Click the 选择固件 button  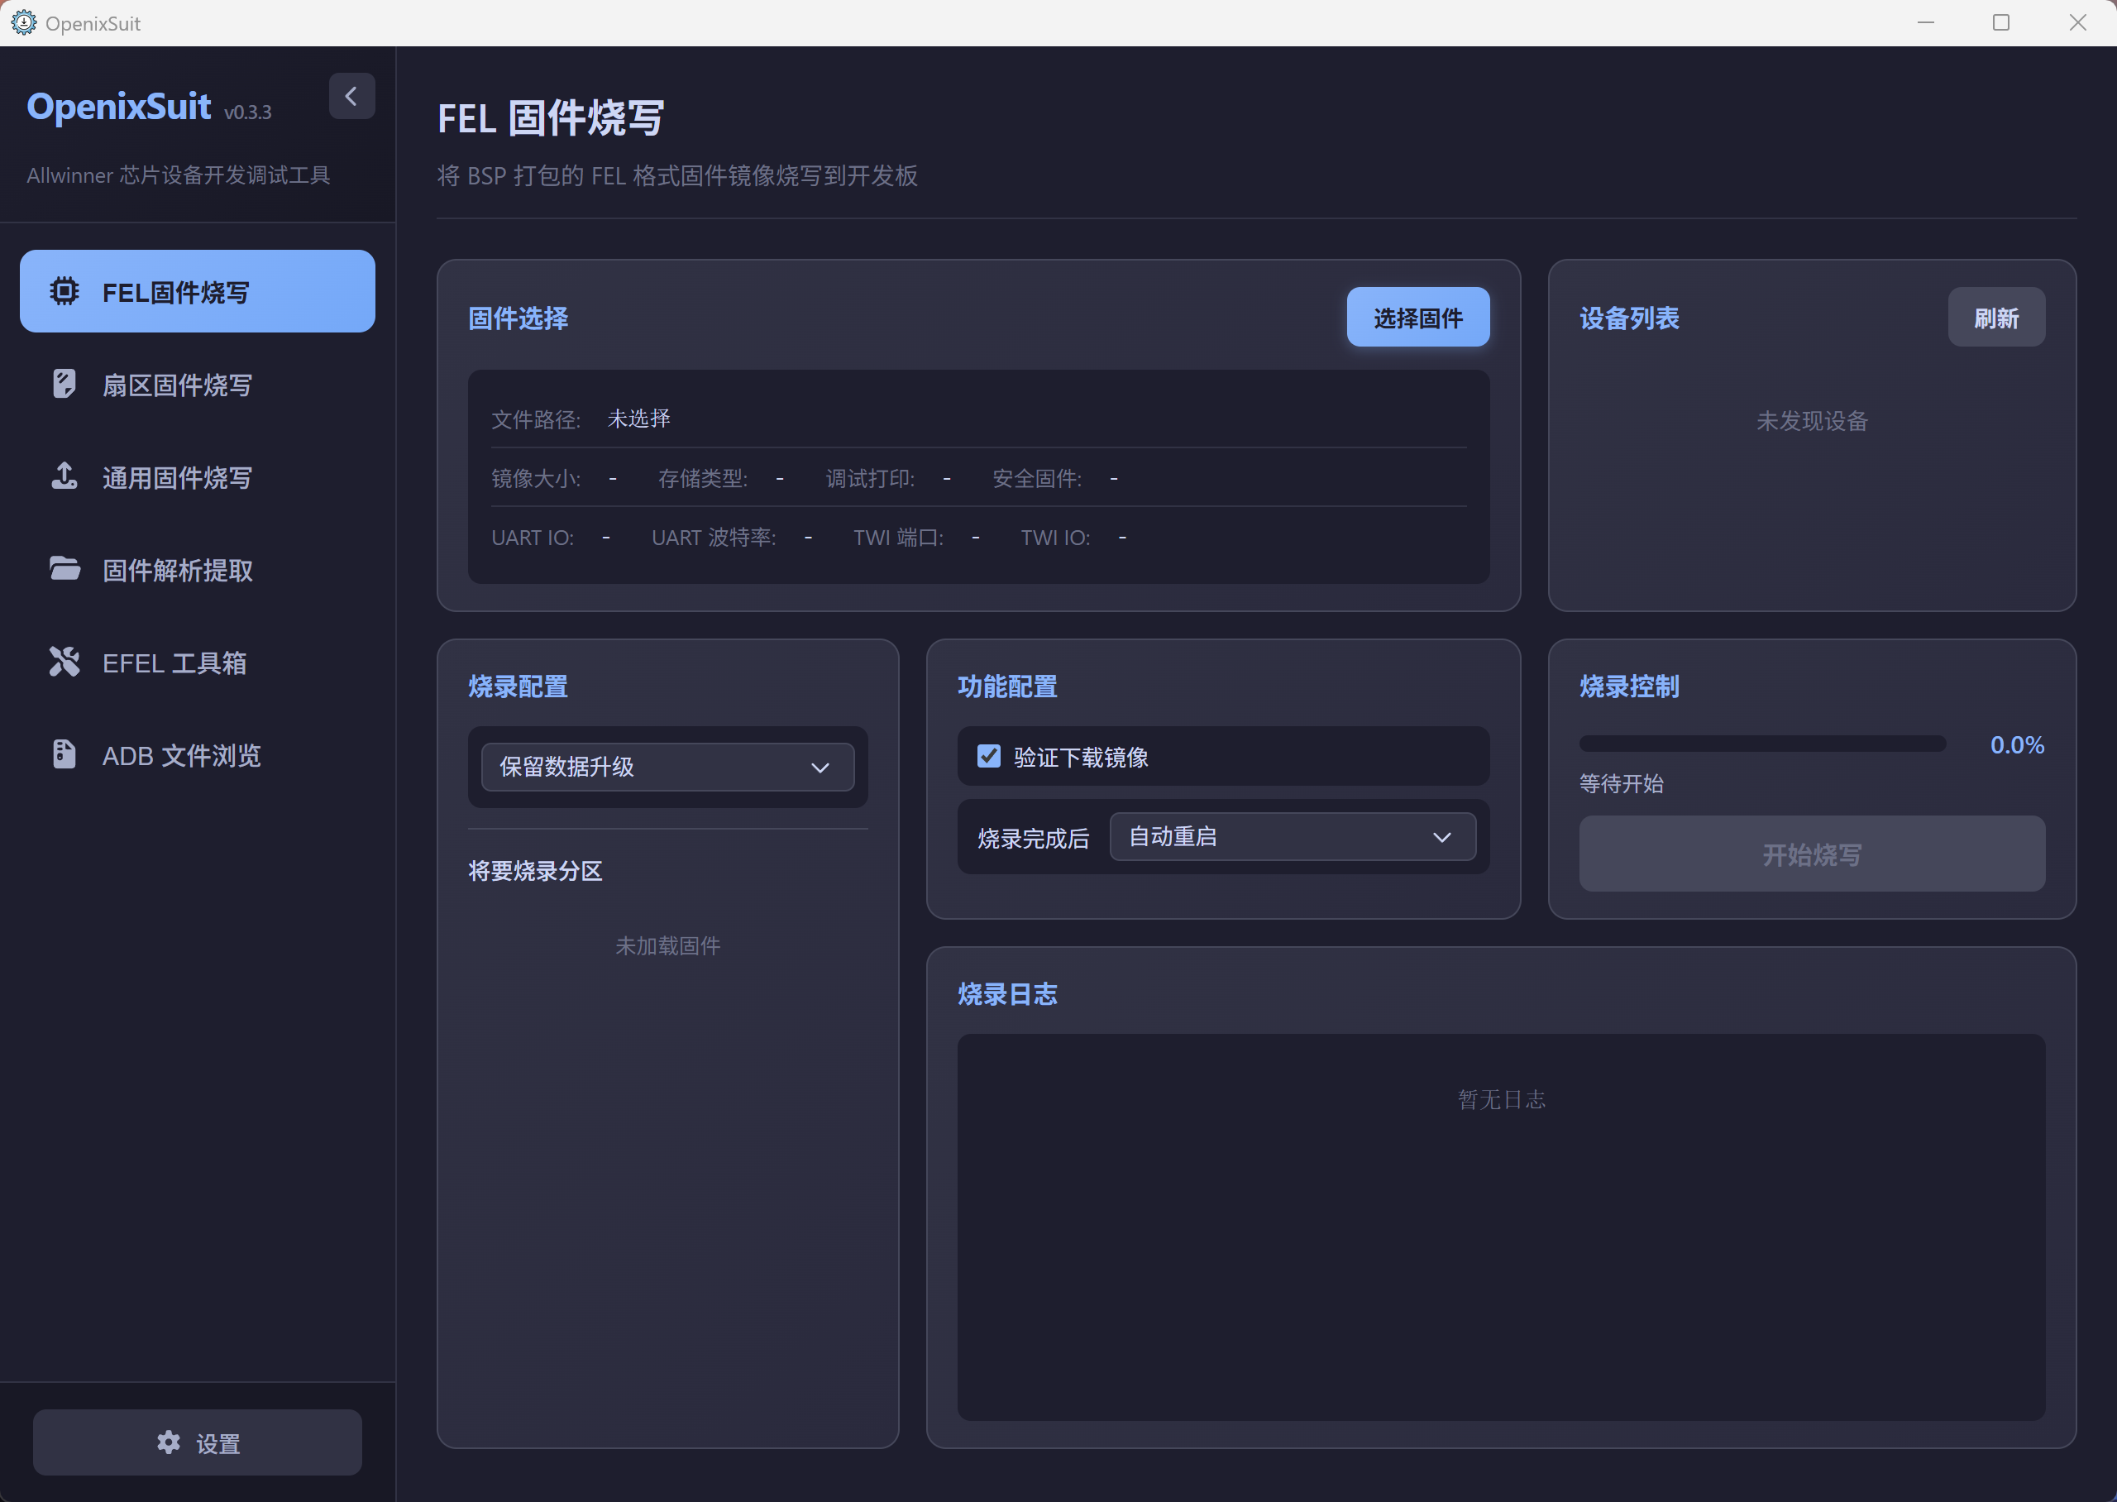[x=1417, y=318]
